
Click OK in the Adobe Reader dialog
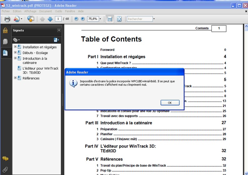[170, 103]
